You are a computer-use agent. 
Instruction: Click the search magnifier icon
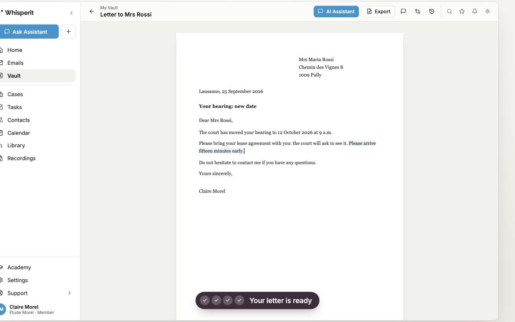tap(449, 11)
